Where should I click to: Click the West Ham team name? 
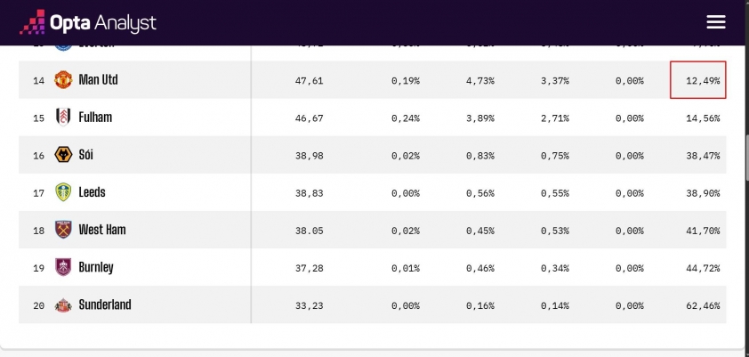coord(102,230)
